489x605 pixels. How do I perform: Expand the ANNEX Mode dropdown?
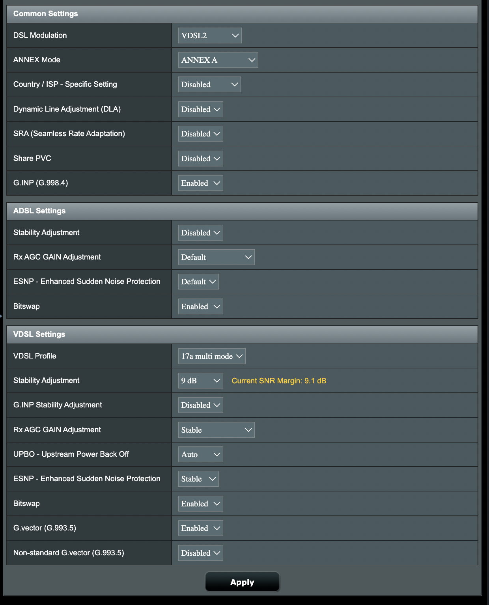(x=218, y=60)
